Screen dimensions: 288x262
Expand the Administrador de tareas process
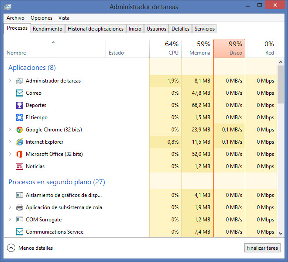coord(10,81)
